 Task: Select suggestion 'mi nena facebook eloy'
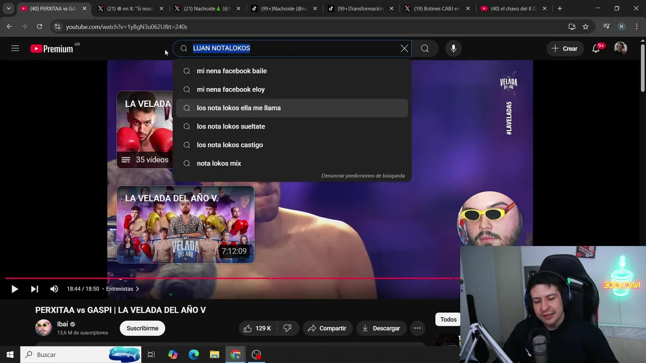(x=292, y=89)
